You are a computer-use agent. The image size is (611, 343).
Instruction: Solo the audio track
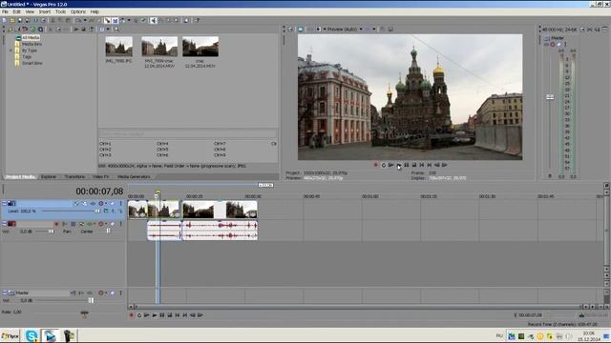[121, 224]
